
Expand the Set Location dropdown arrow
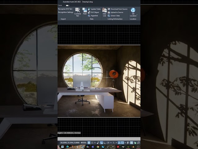137,15
